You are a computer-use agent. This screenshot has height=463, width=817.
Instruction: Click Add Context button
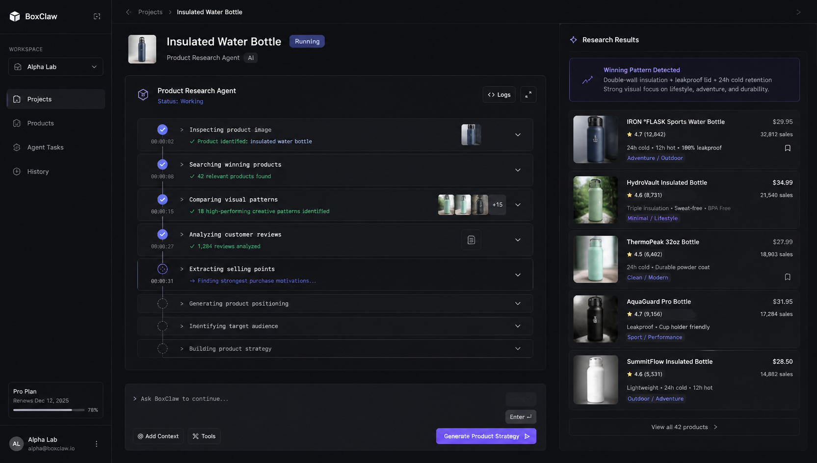[158, 436]
